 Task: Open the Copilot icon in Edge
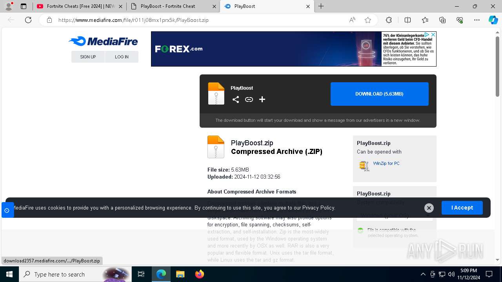(493, 20)
